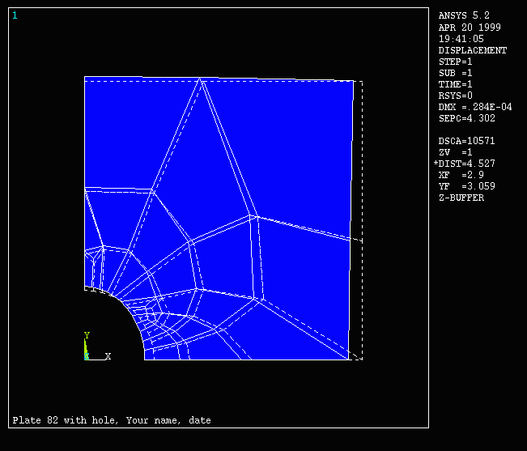527x451 pixels.
Task: Click the 'SUB =1' legend entry
Action: pyautogui.click(x=456, y=73)
